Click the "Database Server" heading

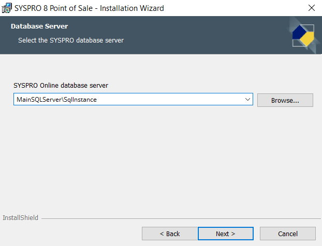click(x=39, y=26)
